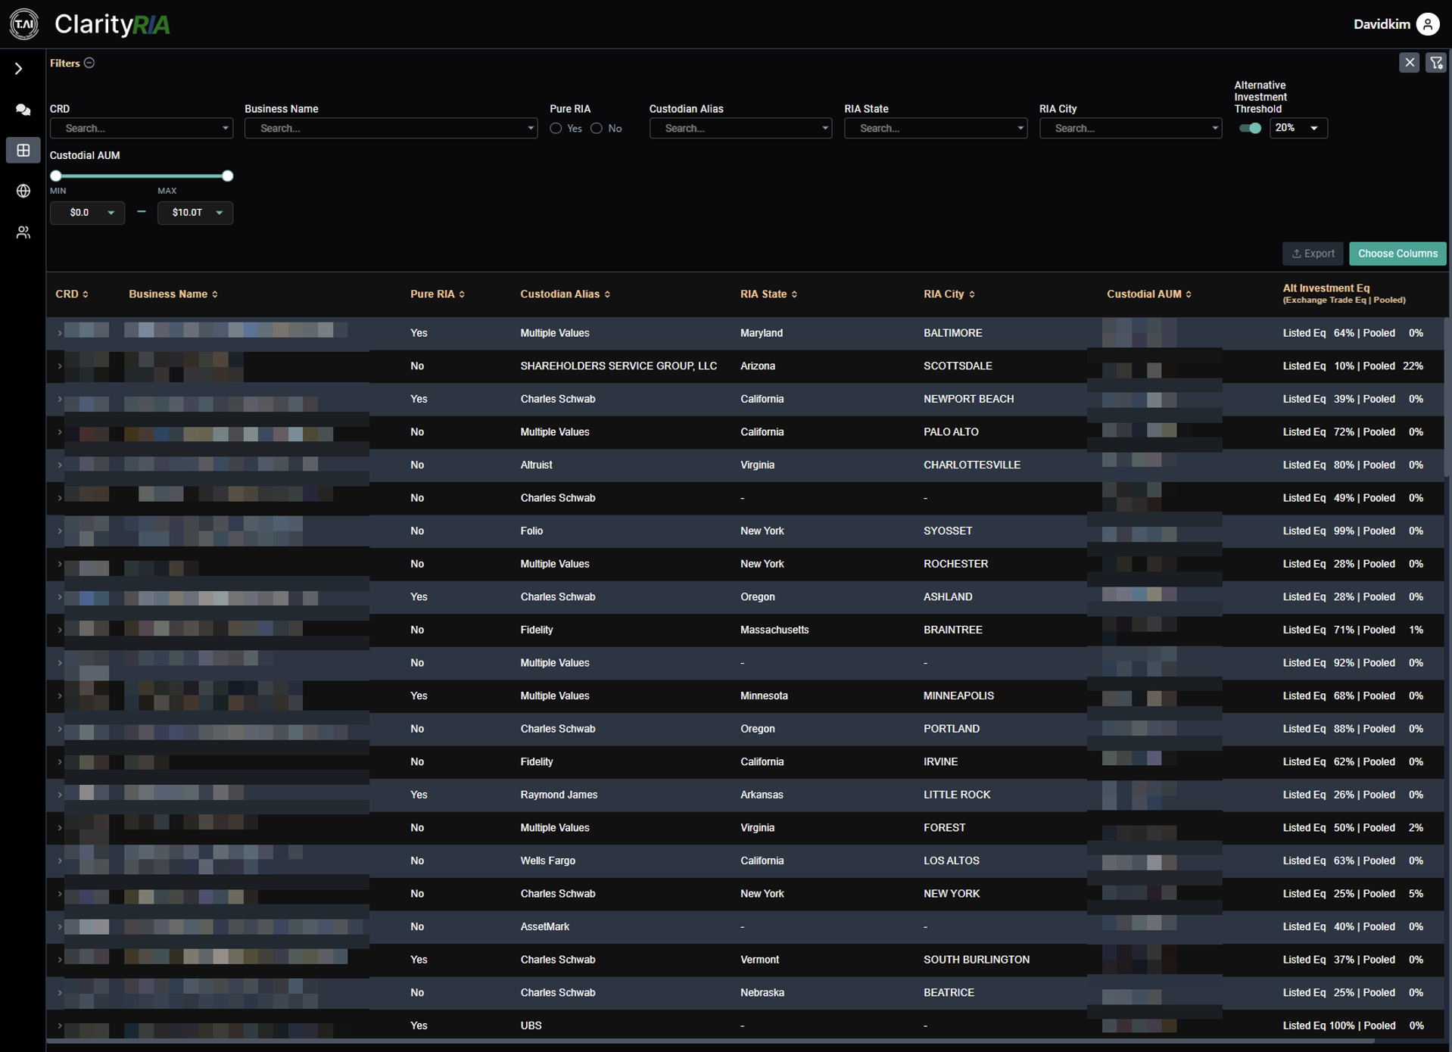The image size is (1452, 1052).
Task: Select SHAREHOLDERS SERVICE GROUP, LLC cell
Action: (619, 366)
